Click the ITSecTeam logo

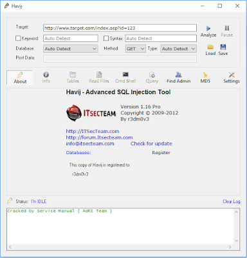click(91, 113)
